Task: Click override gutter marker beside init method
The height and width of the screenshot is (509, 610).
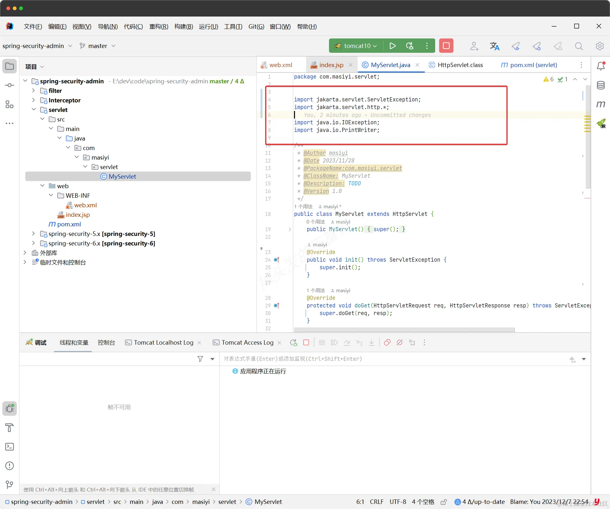Action: (277, 260)
